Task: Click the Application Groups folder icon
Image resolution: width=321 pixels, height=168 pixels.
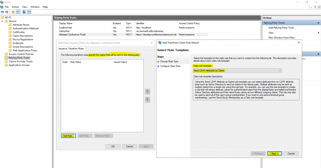Action: tap(6, 65)
